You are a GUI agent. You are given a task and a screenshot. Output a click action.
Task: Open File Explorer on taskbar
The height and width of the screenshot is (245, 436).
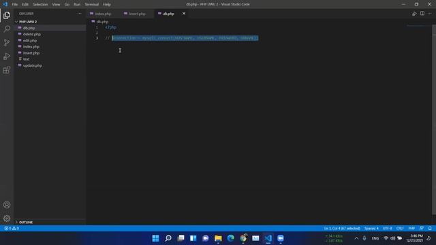click(218, 238)
